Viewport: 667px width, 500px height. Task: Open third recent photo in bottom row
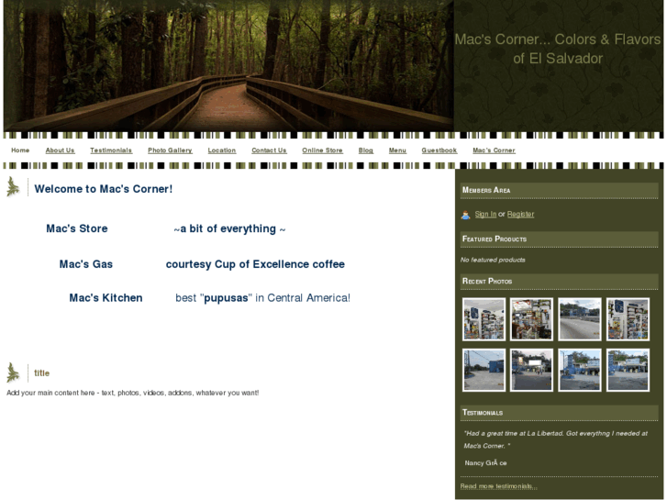coord(579,370)
